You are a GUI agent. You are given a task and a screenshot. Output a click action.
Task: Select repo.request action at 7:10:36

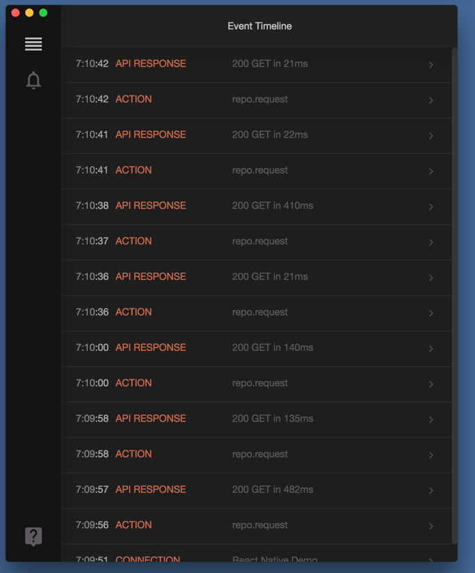click(260, 312)
